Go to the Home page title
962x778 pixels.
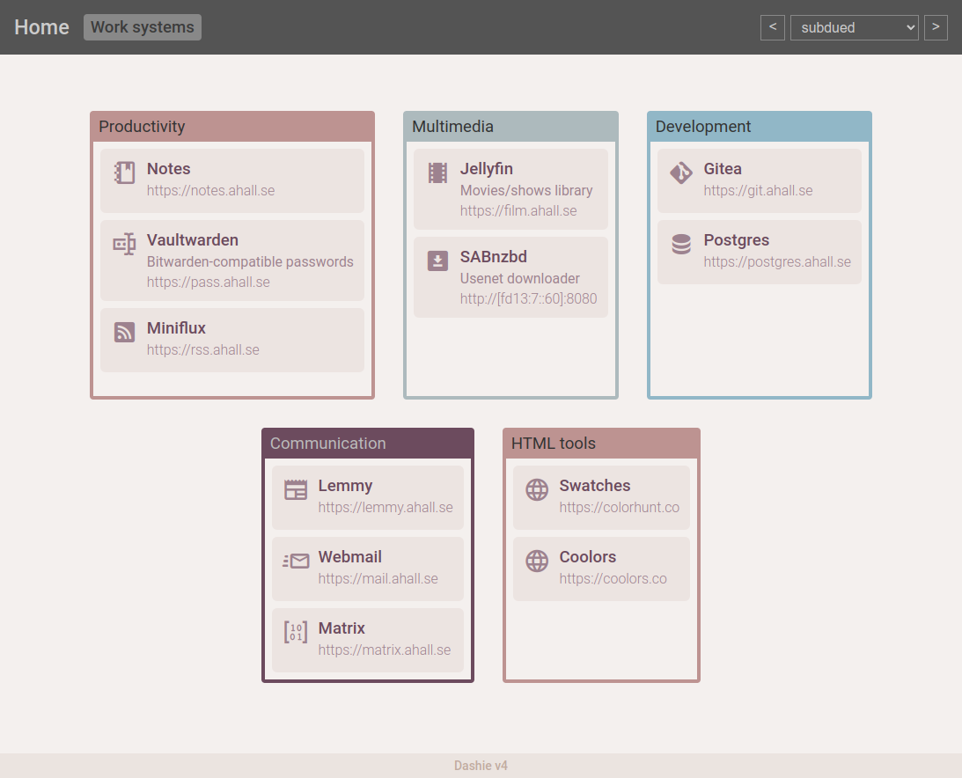(x=41, y=27)
